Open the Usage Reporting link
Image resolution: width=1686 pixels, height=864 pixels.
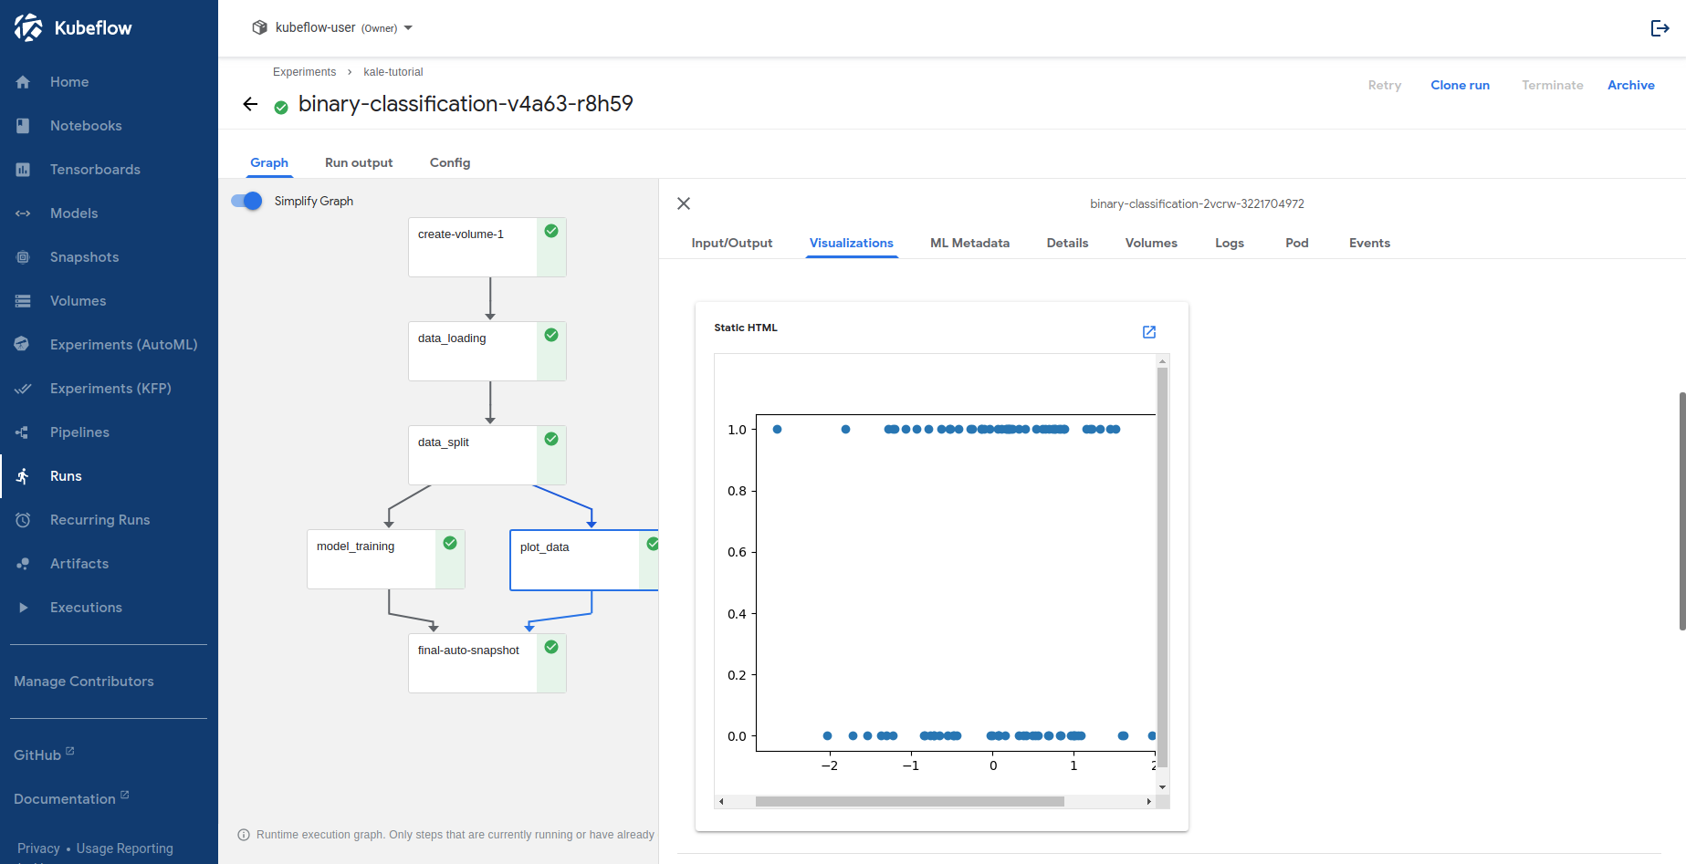[125, 848]
